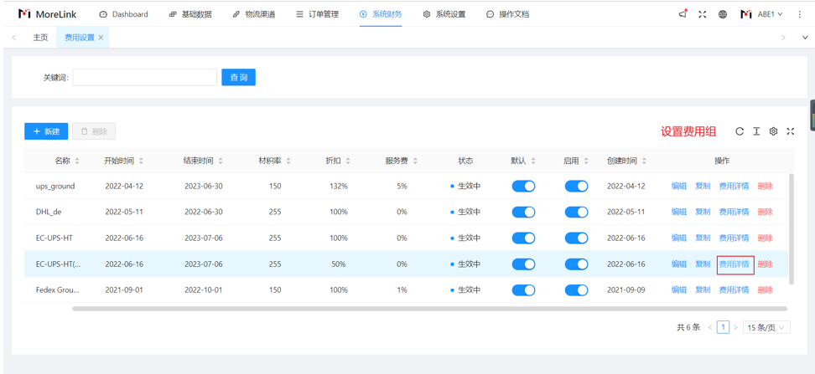Open the vertical three-dot more menu

click(800, 14)
